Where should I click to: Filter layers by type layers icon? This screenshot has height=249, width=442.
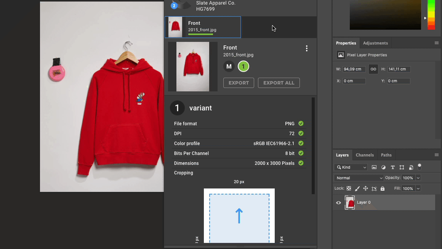(392, 168)
